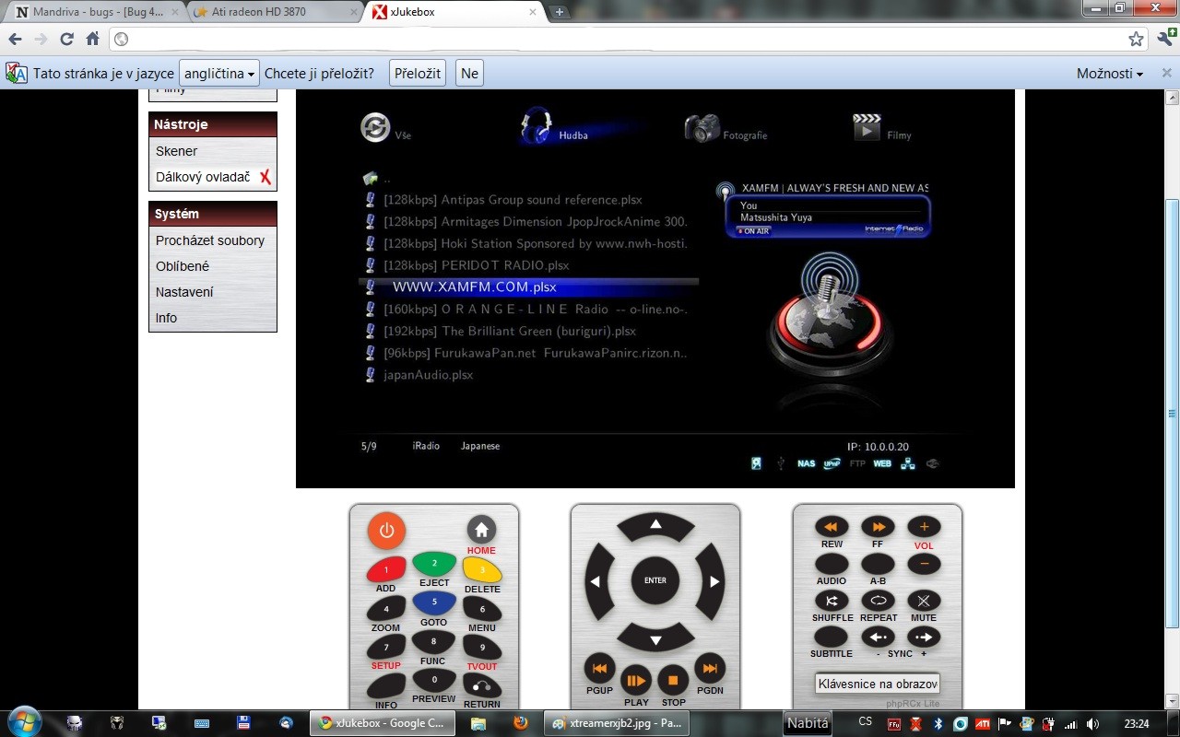This screenshot has width=1180, height=737.
Task: Toggle MUTE on the remote
Action: (924, 601)
